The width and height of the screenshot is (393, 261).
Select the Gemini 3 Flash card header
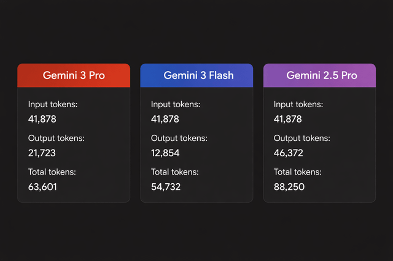point(196,75)
